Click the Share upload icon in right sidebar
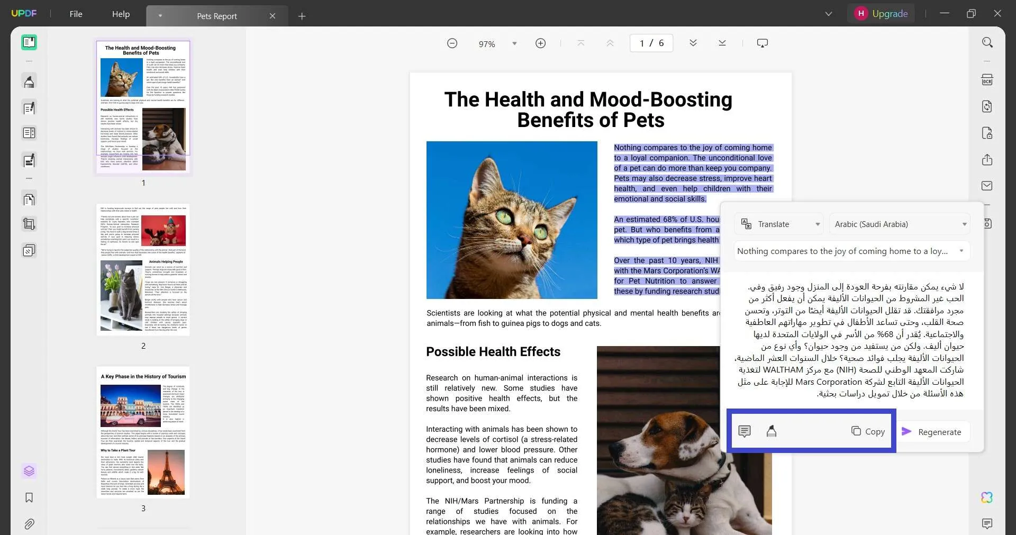Image resolution: width=1016 pixels, height=535 pixels. (x=987, y=159)
